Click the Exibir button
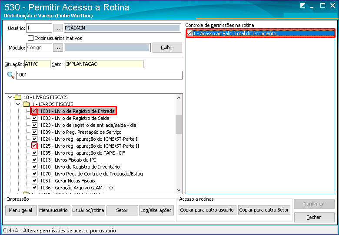The height and width of the screenshot is (235, 339). pos(167,47)
